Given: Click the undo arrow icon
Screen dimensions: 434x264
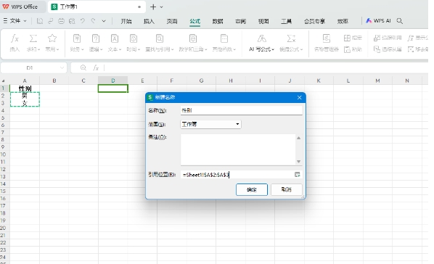Looking at the screenshot, I should tap(83, 21).
